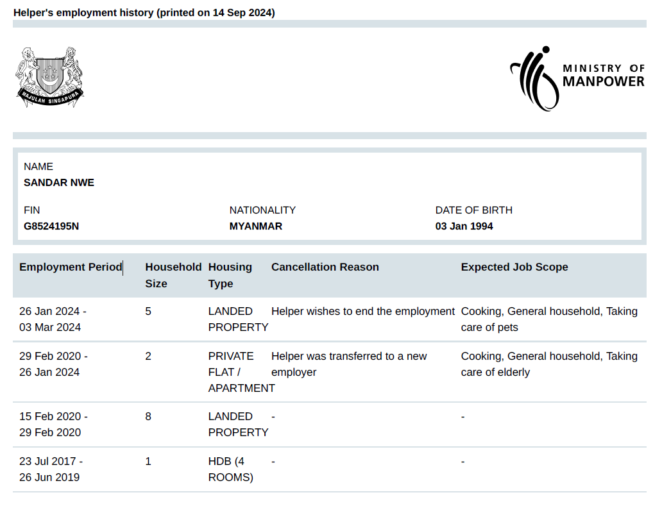Image resolution: width=662 pixels, height=513 pixels.
Task: Select the helper name SANDAR NWE
Action: click(x=59, y=183)
